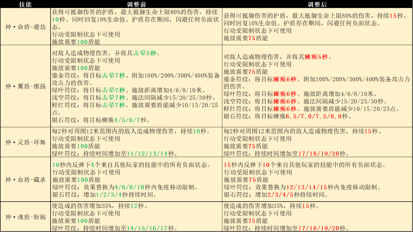Click the 调整前 cell for 命盾-避劫
Image resolution: width=413 pixels, height=232 pixels.
point(136,27)
